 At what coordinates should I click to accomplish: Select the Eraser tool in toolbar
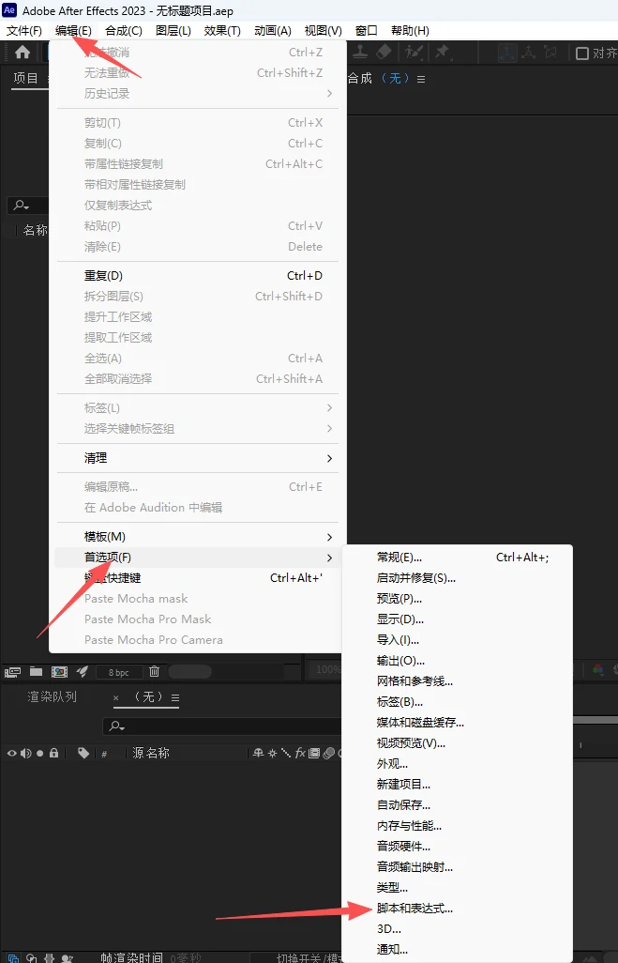coord(384,53)
